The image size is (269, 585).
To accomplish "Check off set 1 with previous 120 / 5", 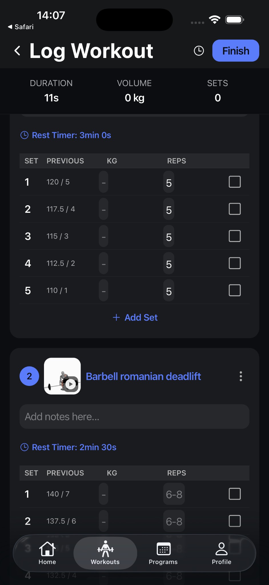I will 234,182.
